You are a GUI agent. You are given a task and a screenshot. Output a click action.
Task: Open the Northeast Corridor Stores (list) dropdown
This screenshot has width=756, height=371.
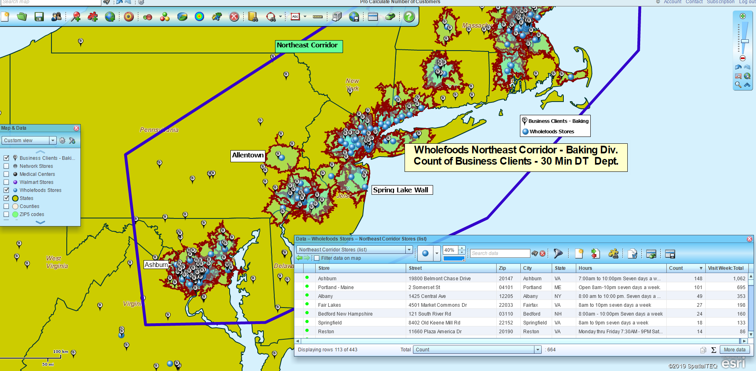[355, 249]
